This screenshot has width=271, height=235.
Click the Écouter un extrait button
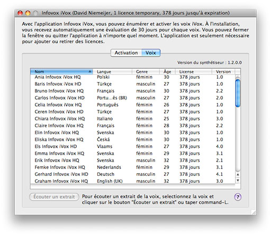click(54, 196)
